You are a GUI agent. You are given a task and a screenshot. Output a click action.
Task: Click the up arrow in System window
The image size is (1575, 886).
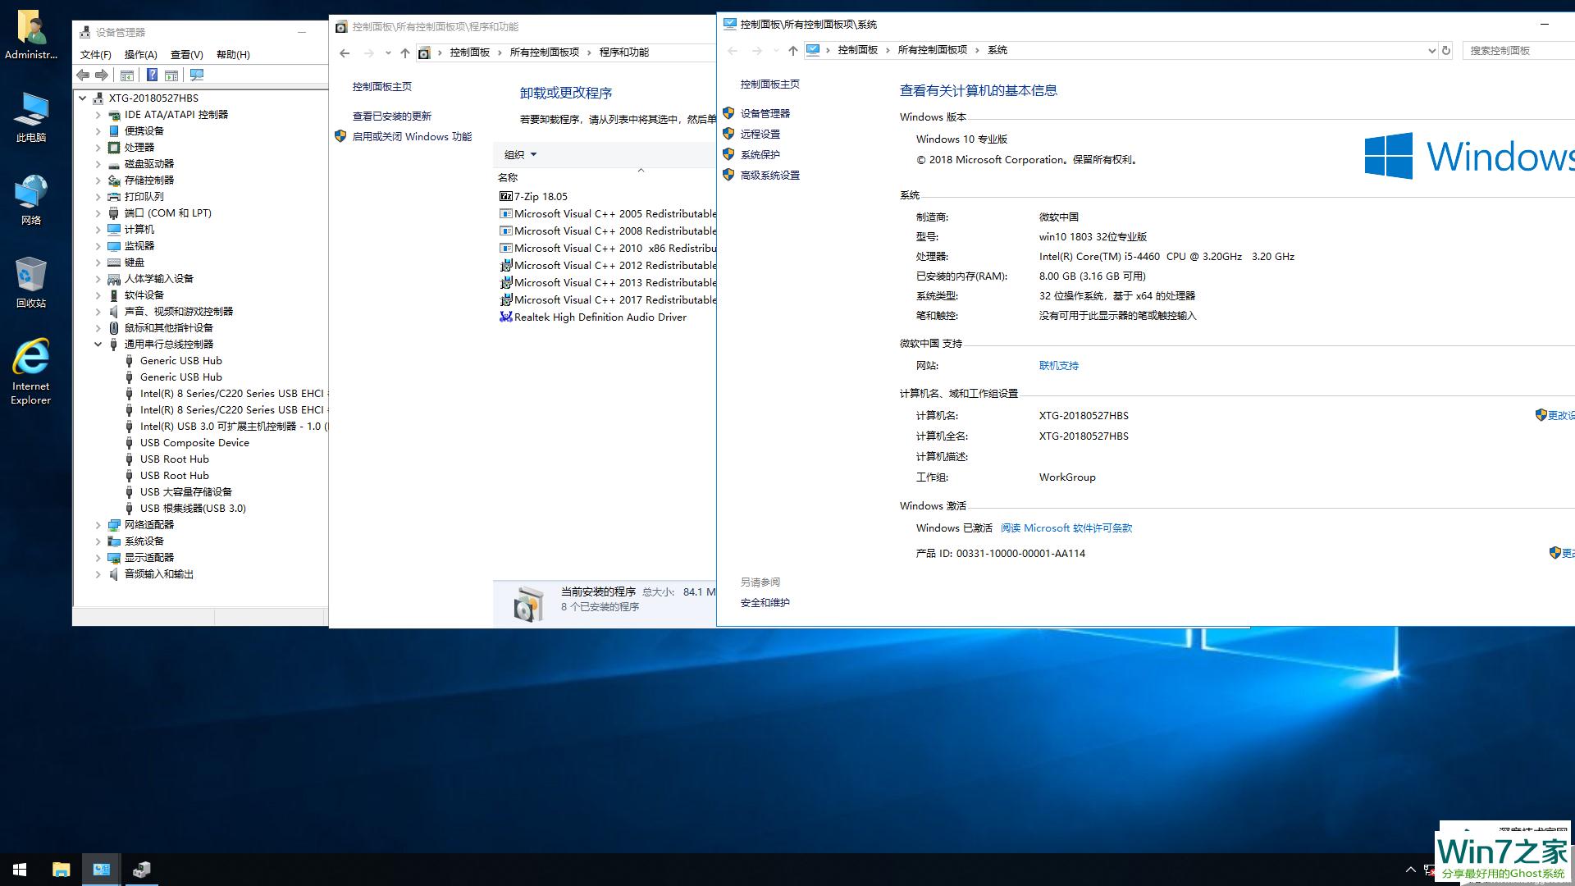[x=792, y=50]
